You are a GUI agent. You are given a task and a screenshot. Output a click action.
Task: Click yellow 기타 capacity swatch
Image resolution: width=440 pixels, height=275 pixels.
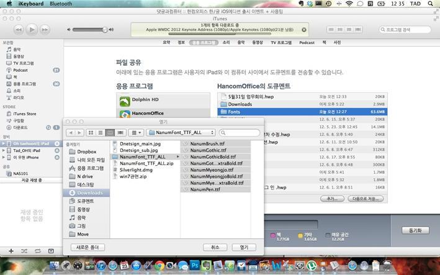300,236
